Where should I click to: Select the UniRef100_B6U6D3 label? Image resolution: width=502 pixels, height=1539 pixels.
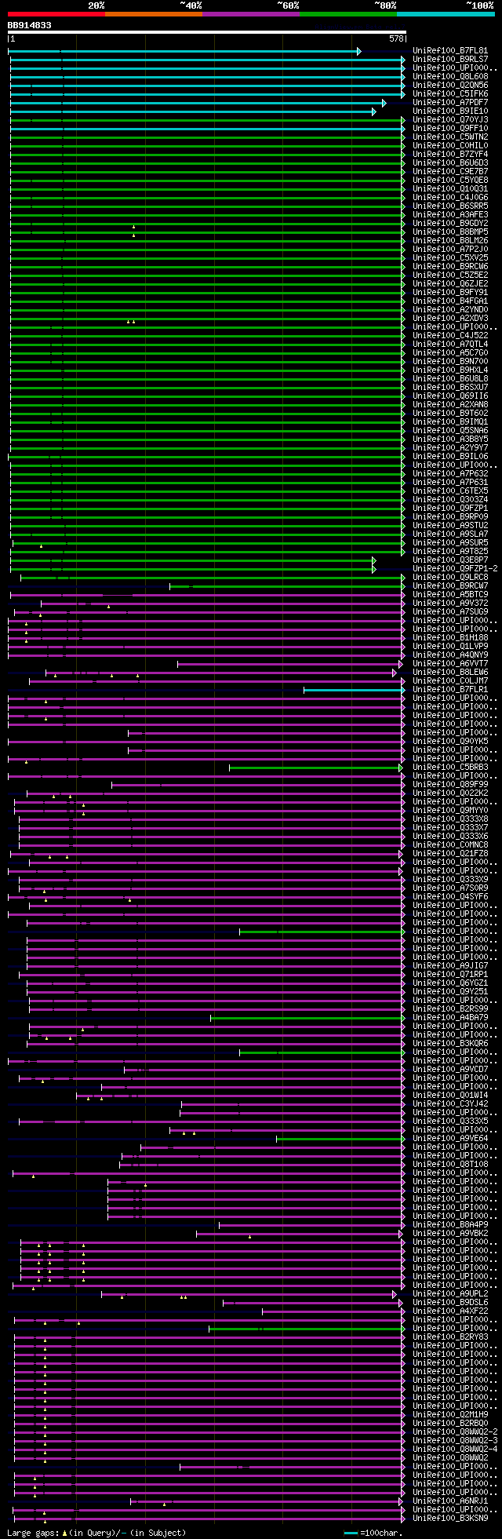[x=450, y=163]
